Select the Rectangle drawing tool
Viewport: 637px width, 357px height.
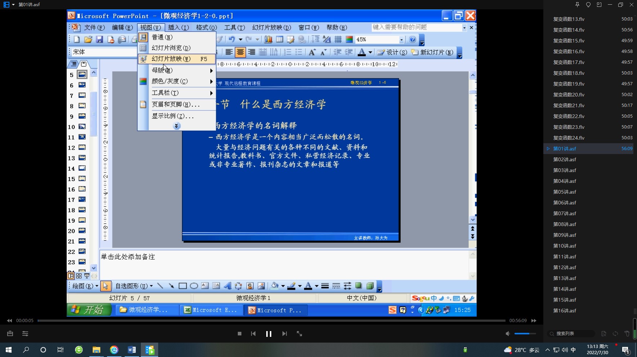[183, 286]
